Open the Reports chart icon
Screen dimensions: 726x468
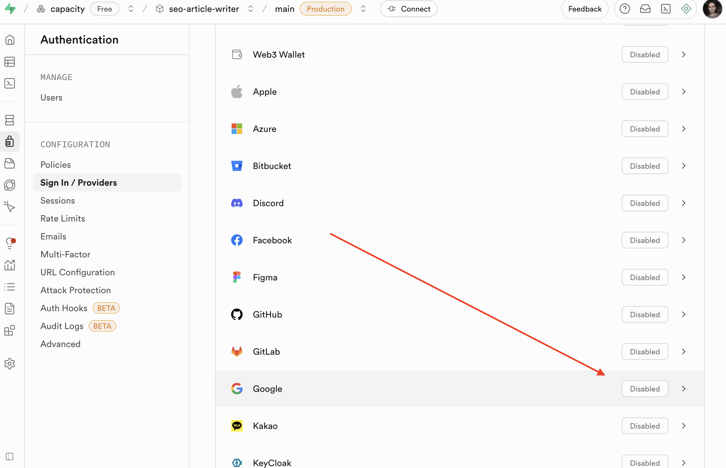[10, 265]
